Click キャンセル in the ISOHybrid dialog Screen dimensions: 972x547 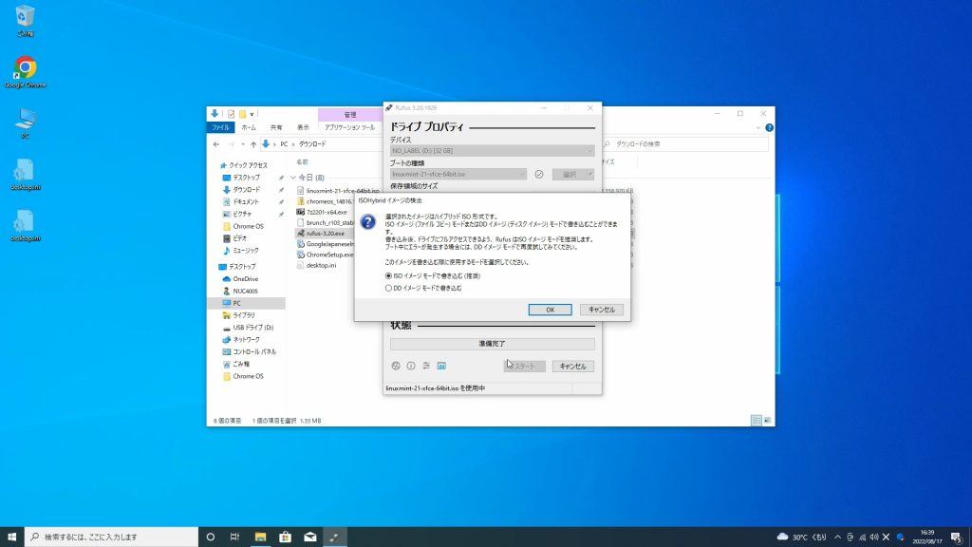pyautogui.click(x=601, y=310)
